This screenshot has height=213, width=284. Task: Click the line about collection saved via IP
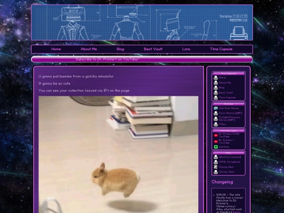84,90
